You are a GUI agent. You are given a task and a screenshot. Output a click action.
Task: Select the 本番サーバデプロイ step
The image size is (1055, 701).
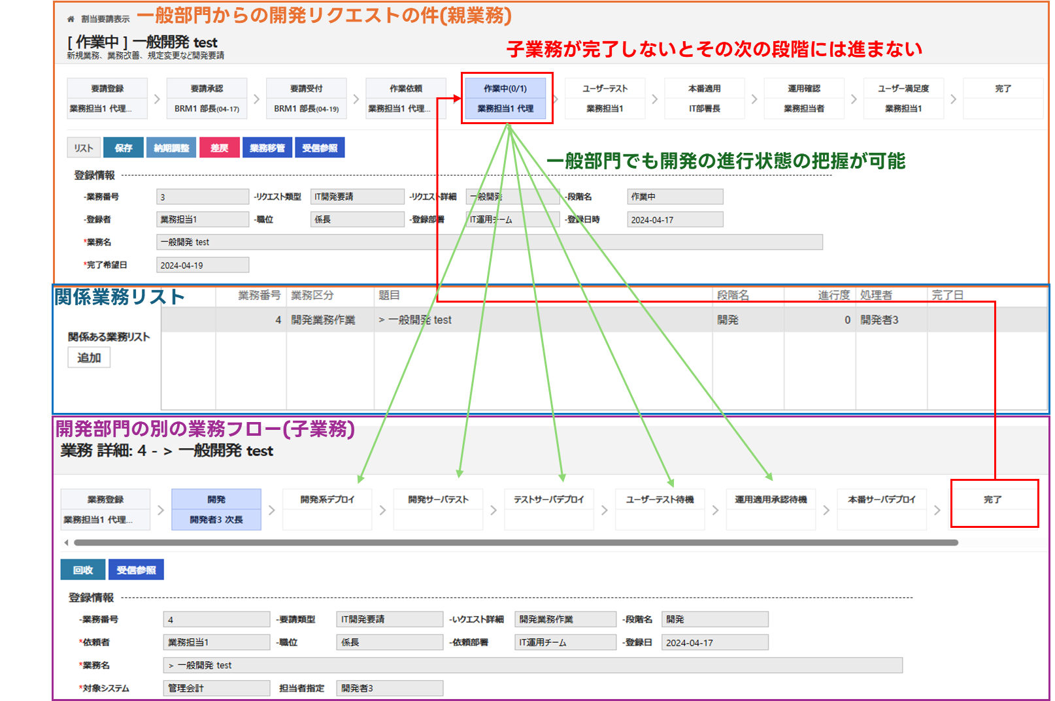click(x=882, y=509)
